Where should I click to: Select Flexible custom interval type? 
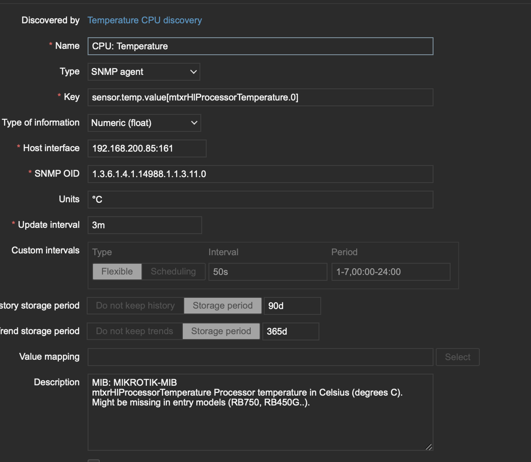pos(117,271)
